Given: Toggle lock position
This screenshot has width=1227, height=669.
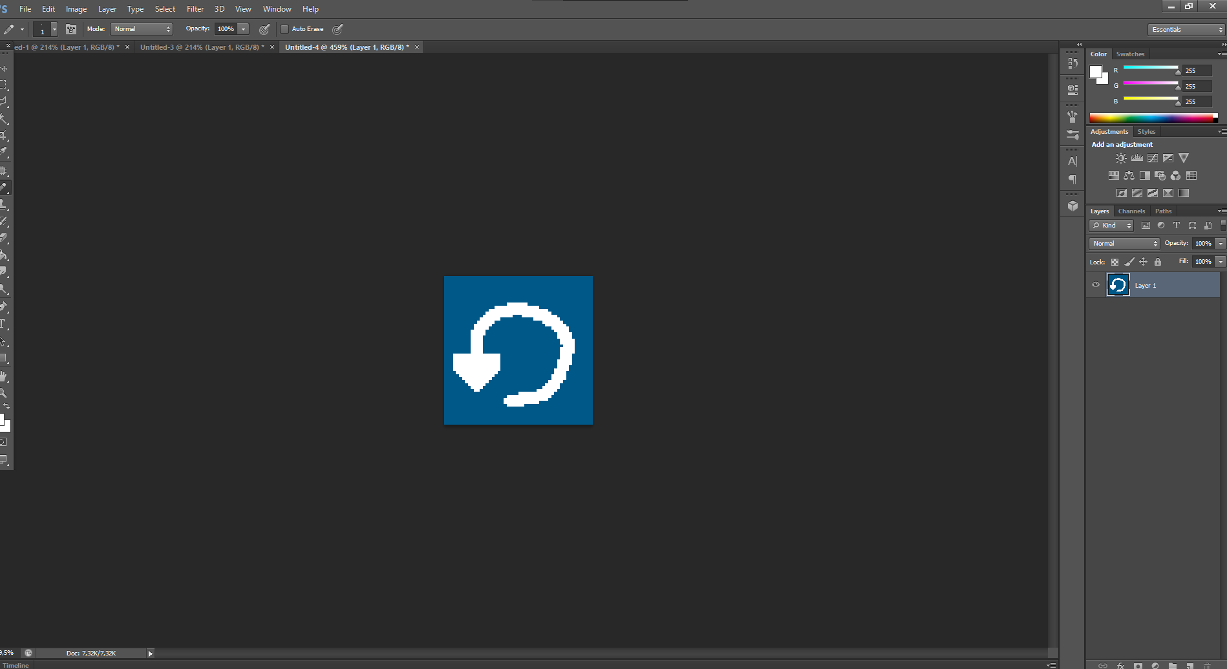Looking at the screenshot, I should [1143, 262].
